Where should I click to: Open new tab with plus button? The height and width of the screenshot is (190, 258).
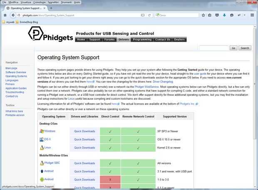51,8
